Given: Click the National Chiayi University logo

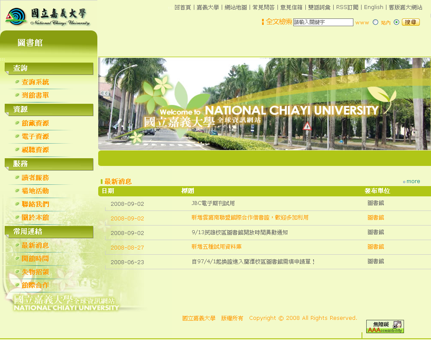Looking at the screenshot, I should click(48, 17).
